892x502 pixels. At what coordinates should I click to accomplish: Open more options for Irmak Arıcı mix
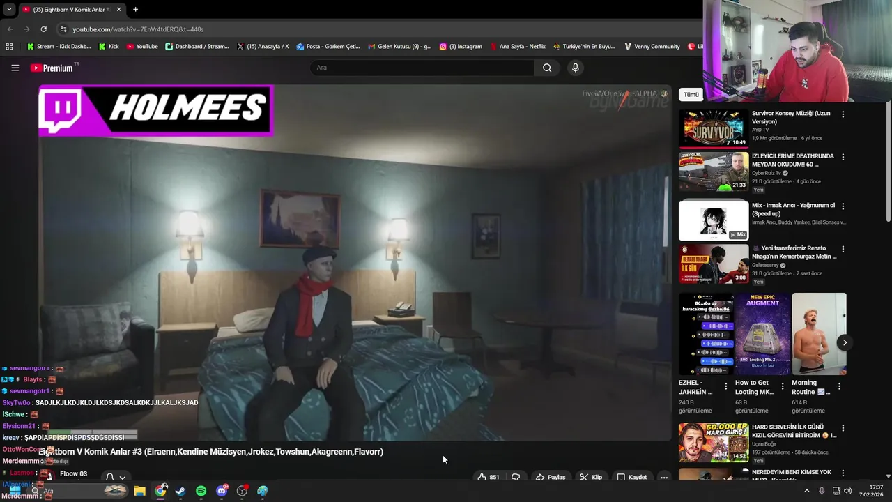coord(843,206)
